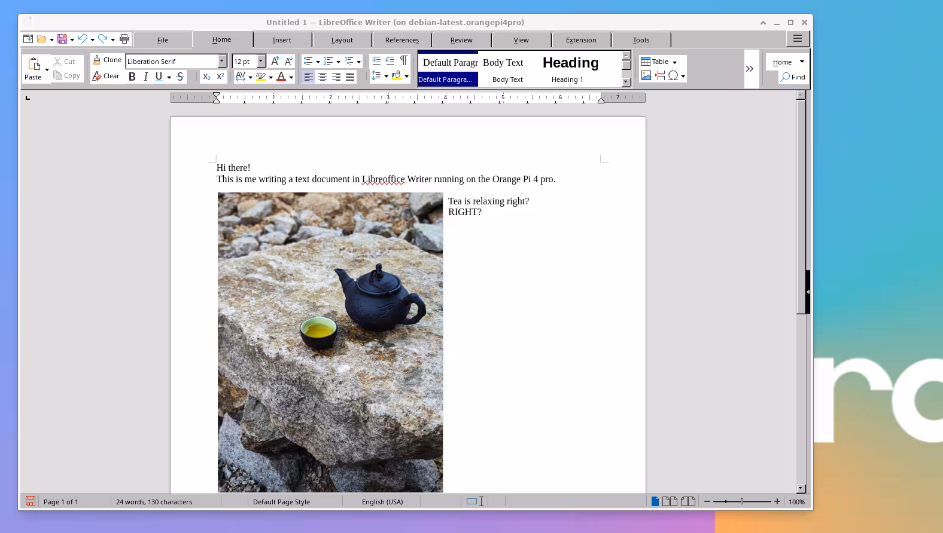
Task: Open the font name dropdown
Action: (222, 62)
